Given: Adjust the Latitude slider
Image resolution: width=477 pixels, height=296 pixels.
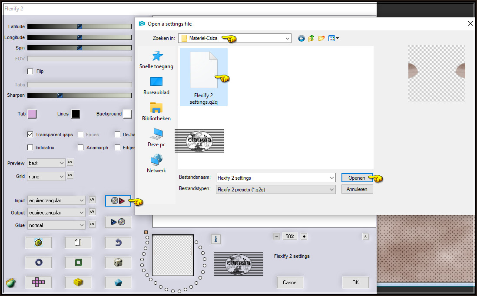Looking at the screenshot, I should click(x=79, y=26).
